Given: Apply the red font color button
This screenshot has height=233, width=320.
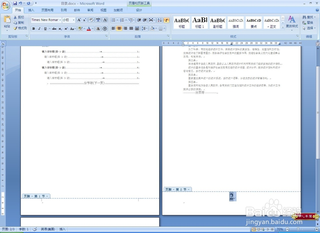Looking at the screenshot, I should tap(89, 29).
